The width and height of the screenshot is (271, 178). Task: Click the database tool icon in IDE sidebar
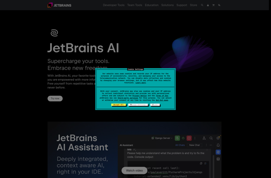[218, 159]
